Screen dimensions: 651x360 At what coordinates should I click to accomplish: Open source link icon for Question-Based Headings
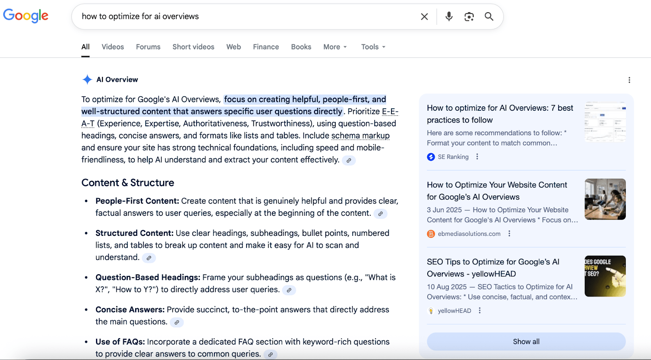coord(289,290)
